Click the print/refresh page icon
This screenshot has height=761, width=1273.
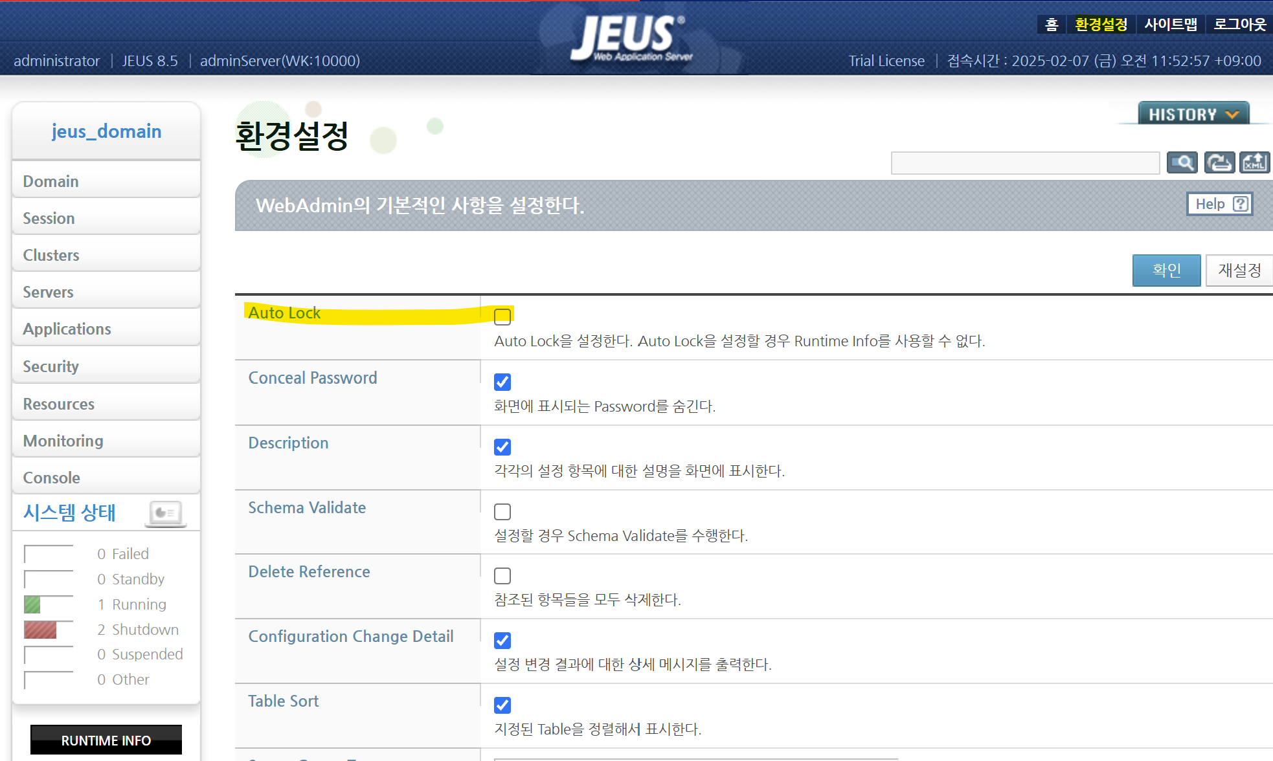(1219, 162)
